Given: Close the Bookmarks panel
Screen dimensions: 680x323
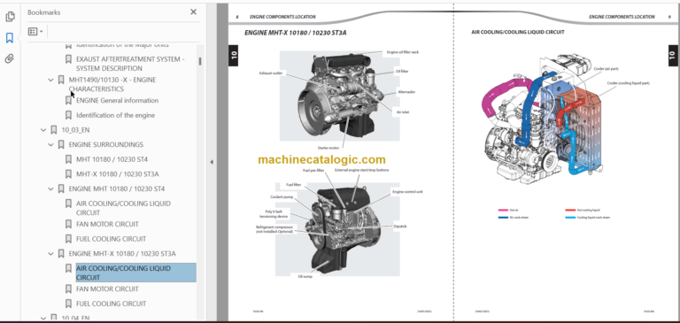Looking at the screenshot, I should (x=193, y=12).
